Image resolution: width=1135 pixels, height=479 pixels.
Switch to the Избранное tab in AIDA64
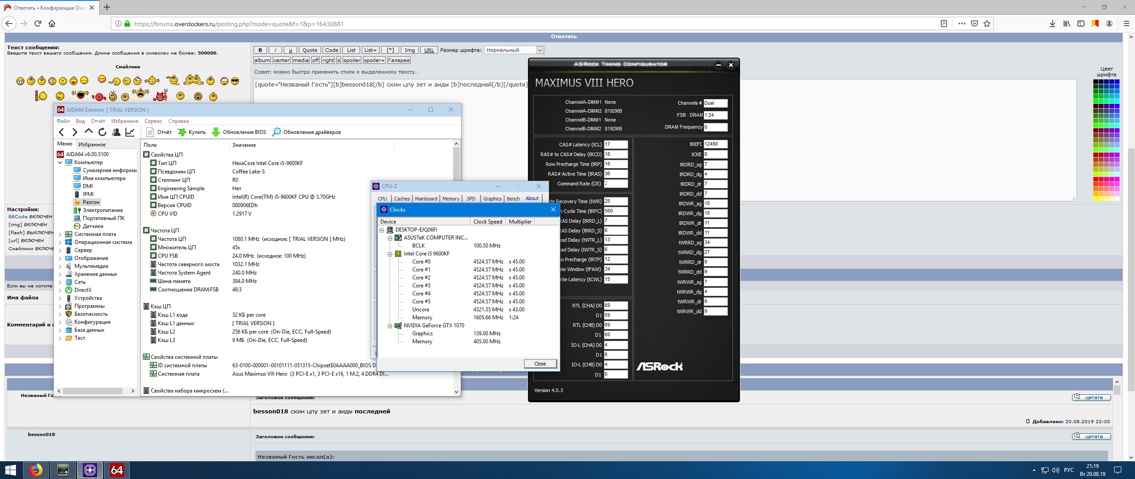coord(92,144)
